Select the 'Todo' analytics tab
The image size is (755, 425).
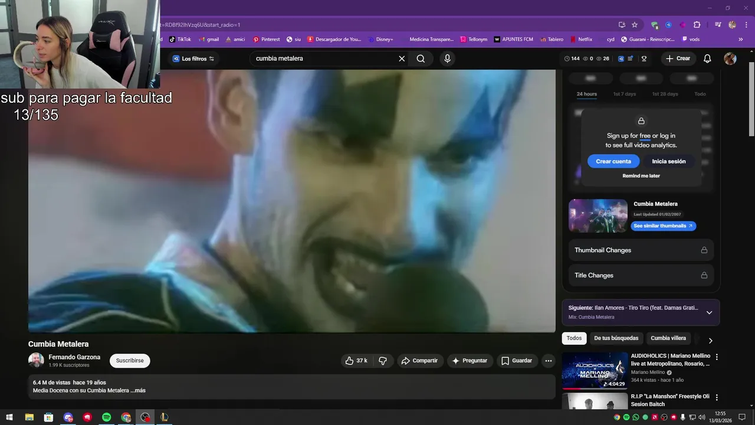click(700, 94)
